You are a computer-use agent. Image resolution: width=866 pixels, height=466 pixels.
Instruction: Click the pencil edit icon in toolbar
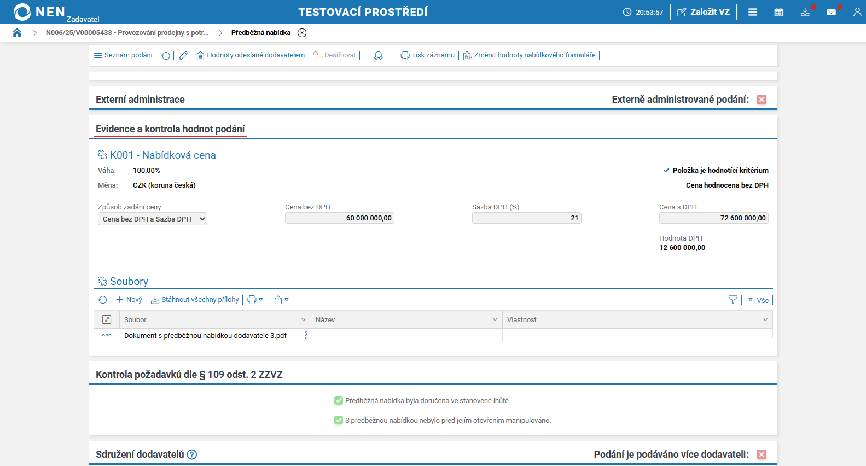pyautogui.click(x=183, y=56)
